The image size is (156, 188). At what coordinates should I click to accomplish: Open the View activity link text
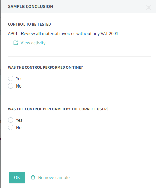click(x=33, y=43)
